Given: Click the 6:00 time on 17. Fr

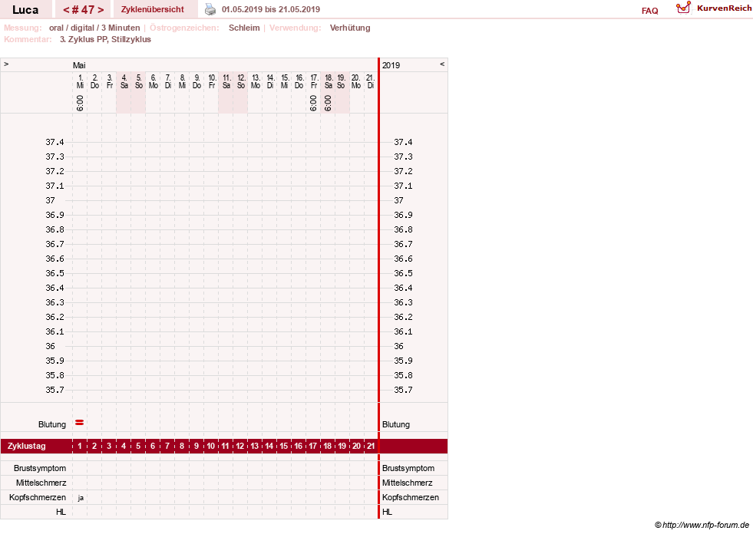Looking at the screenshot, I should click(313, 103).
